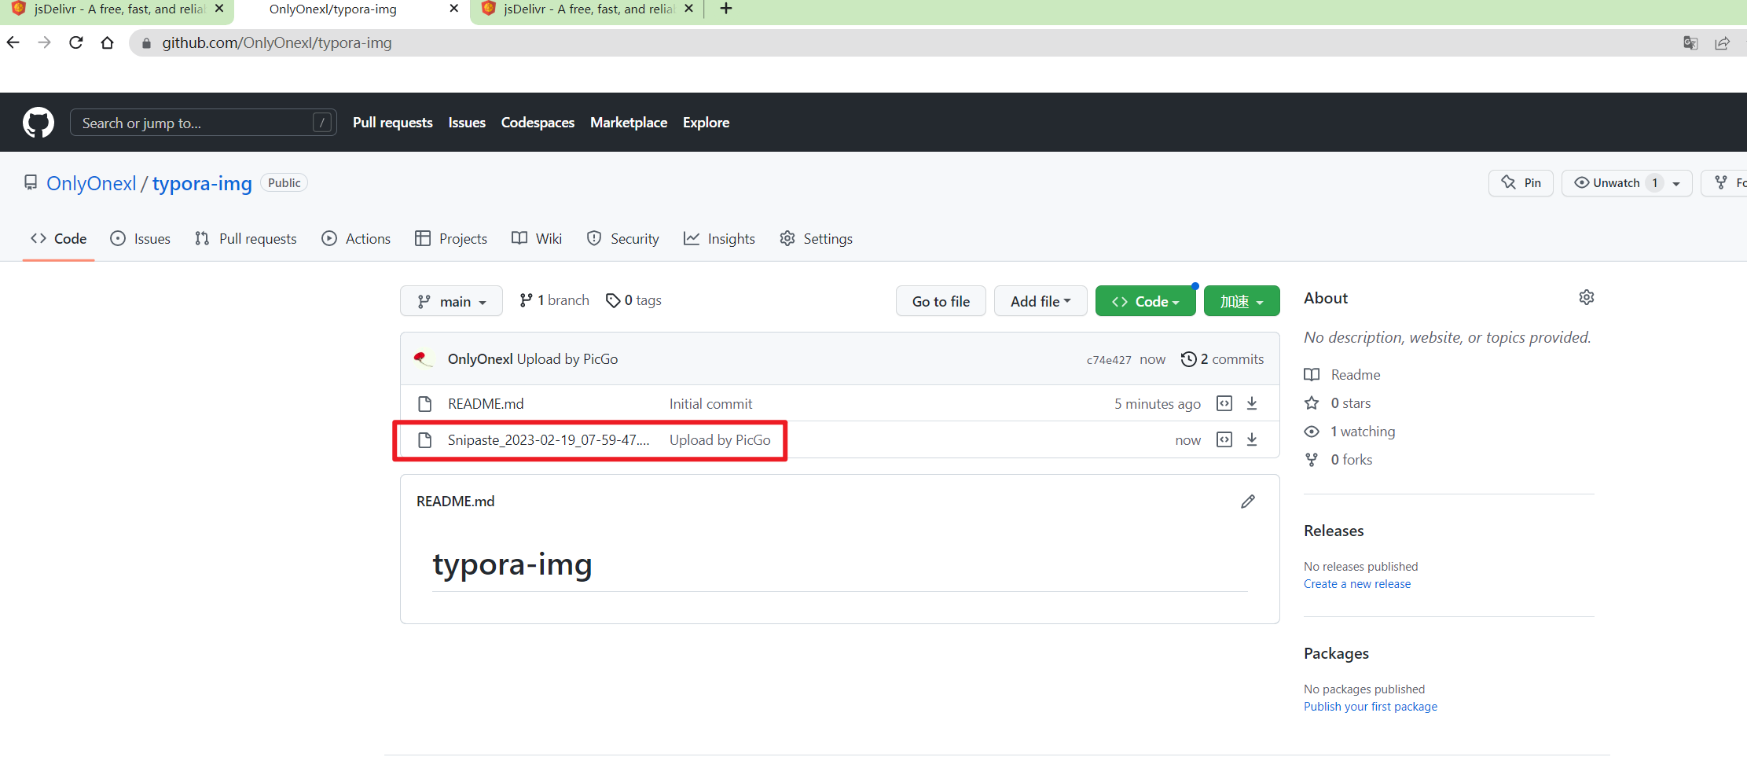1747x757 pixels.
Task: Download the Snipaste file via download icon
Action: point(1252,439)
